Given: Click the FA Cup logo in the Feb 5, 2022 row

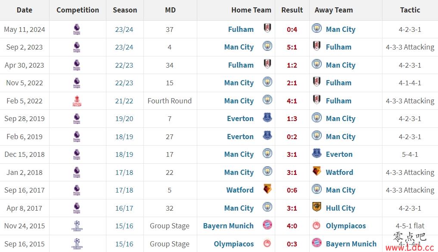Looking at the screenshot, I should (x=77, y=101).
